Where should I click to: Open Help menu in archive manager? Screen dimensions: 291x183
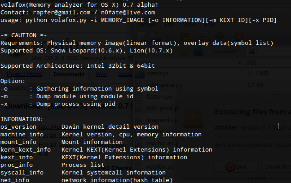click(x=209, y=25)
